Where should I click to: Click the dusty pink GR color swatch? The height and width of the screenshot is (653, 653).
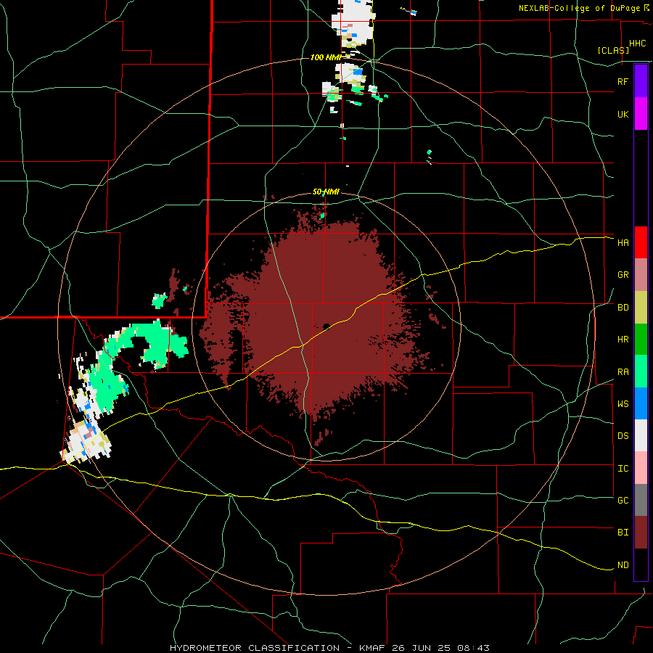tap(641, 275)
